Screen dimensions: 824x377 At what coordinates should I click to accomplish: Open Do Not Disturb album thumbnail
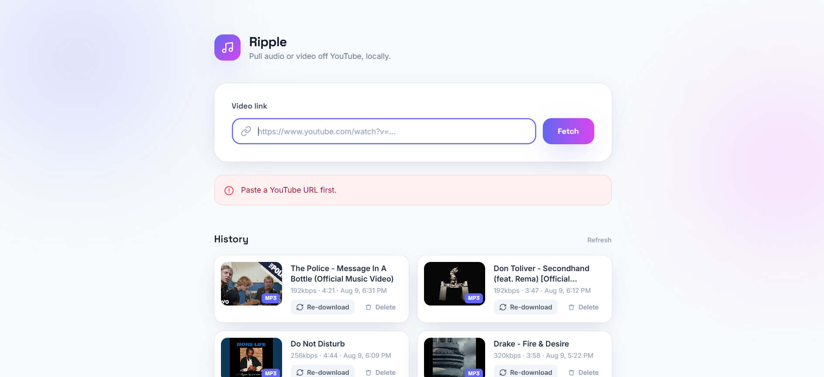pos(252,357)
